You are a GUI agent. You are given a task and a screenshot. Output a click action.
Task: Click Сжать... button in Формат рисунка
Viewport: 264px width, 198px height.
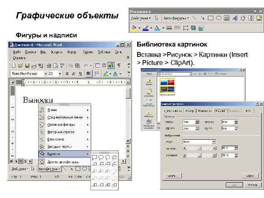(173, 176)
